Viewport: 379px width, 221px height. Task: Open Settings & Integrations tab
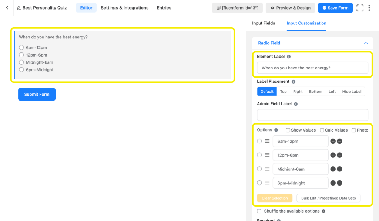tap(124, 8)
